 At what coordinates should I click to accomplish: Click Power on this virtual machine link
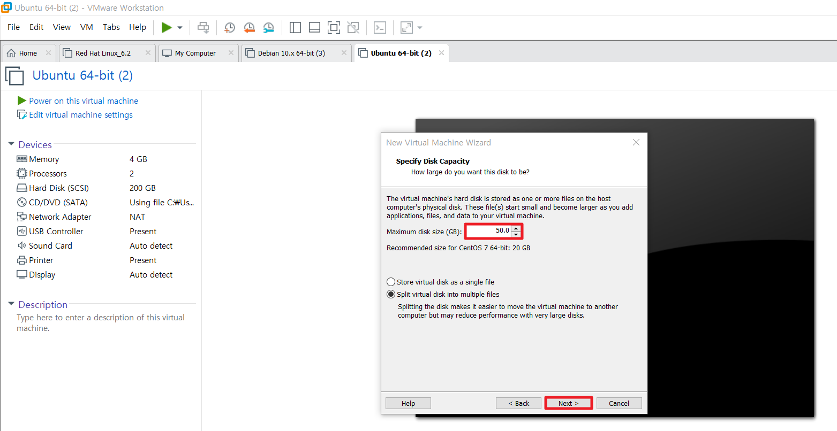point(84,101)
